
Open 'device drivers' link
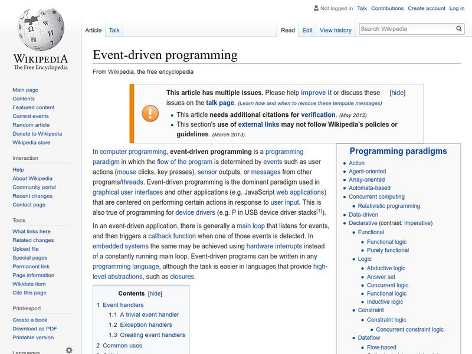[x=195, y=212]
